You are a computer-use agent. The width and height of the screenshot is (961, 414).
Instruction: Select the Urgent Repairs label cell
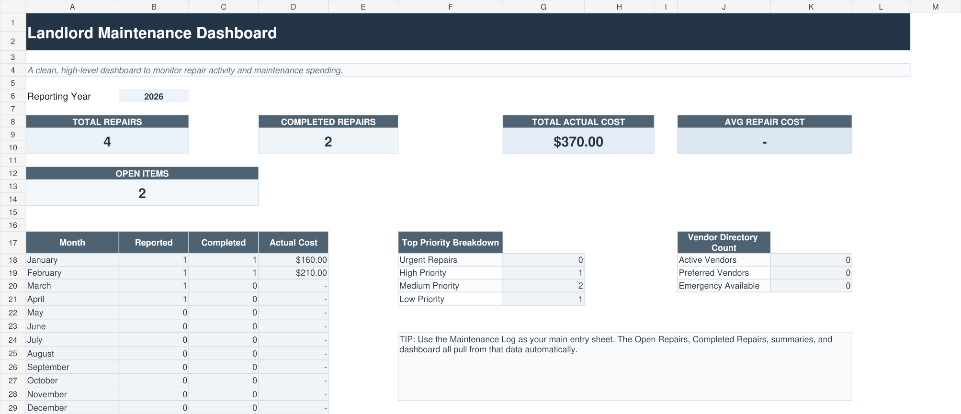point(450,259)
